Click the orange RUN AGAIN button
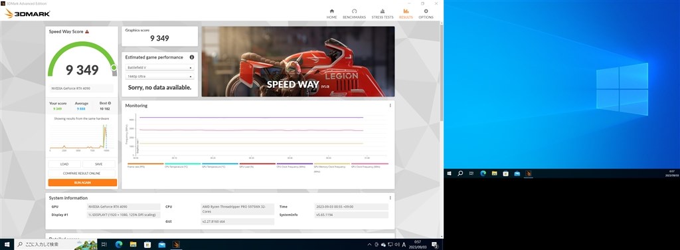 coord(82,183)
